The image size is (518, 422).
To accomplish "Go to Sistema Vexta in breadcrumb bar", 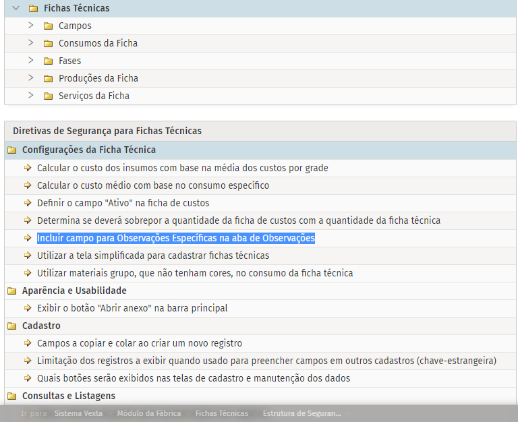I will 78,413.
